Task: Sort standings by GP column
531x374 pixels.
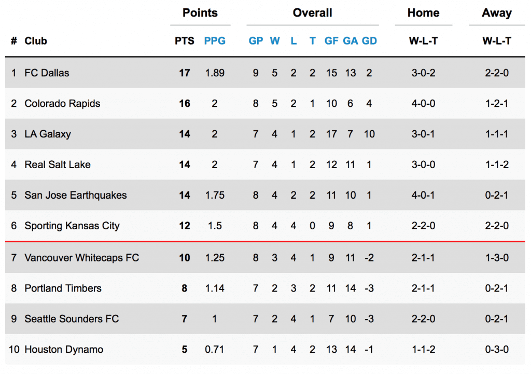Action: (x=256, y=41)
